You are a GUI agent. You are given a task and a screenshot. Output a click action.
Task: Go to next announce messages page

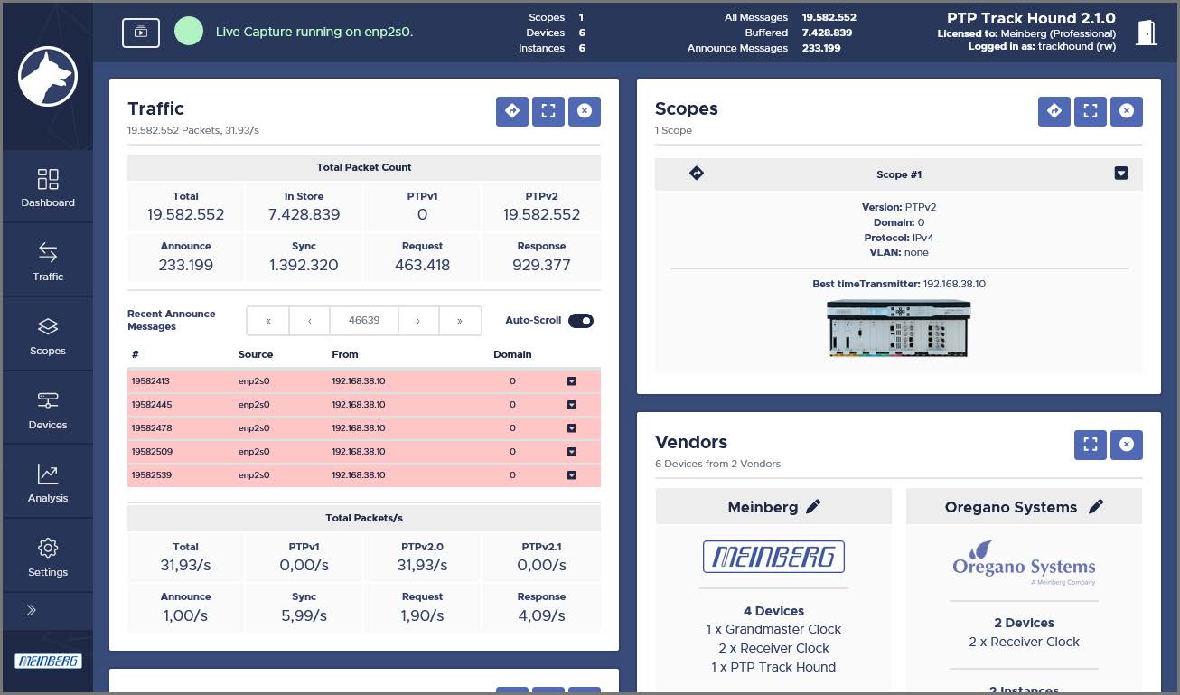[x=418, y=320]
